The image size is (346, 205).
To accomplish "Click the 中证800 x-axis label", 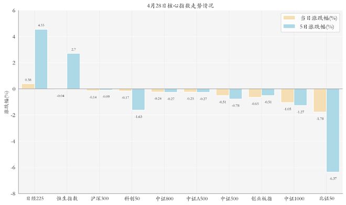I will point(165,198).
